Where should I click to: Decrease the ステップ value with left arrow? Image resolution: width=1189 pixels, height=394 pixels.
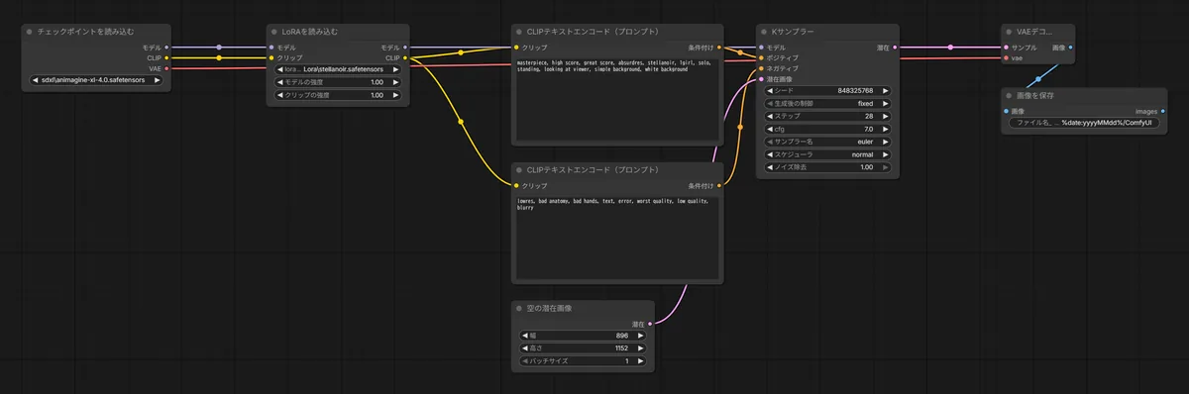[771, 116]
